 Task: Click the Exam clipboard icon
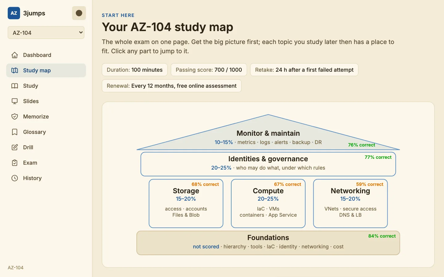[14, 163]
